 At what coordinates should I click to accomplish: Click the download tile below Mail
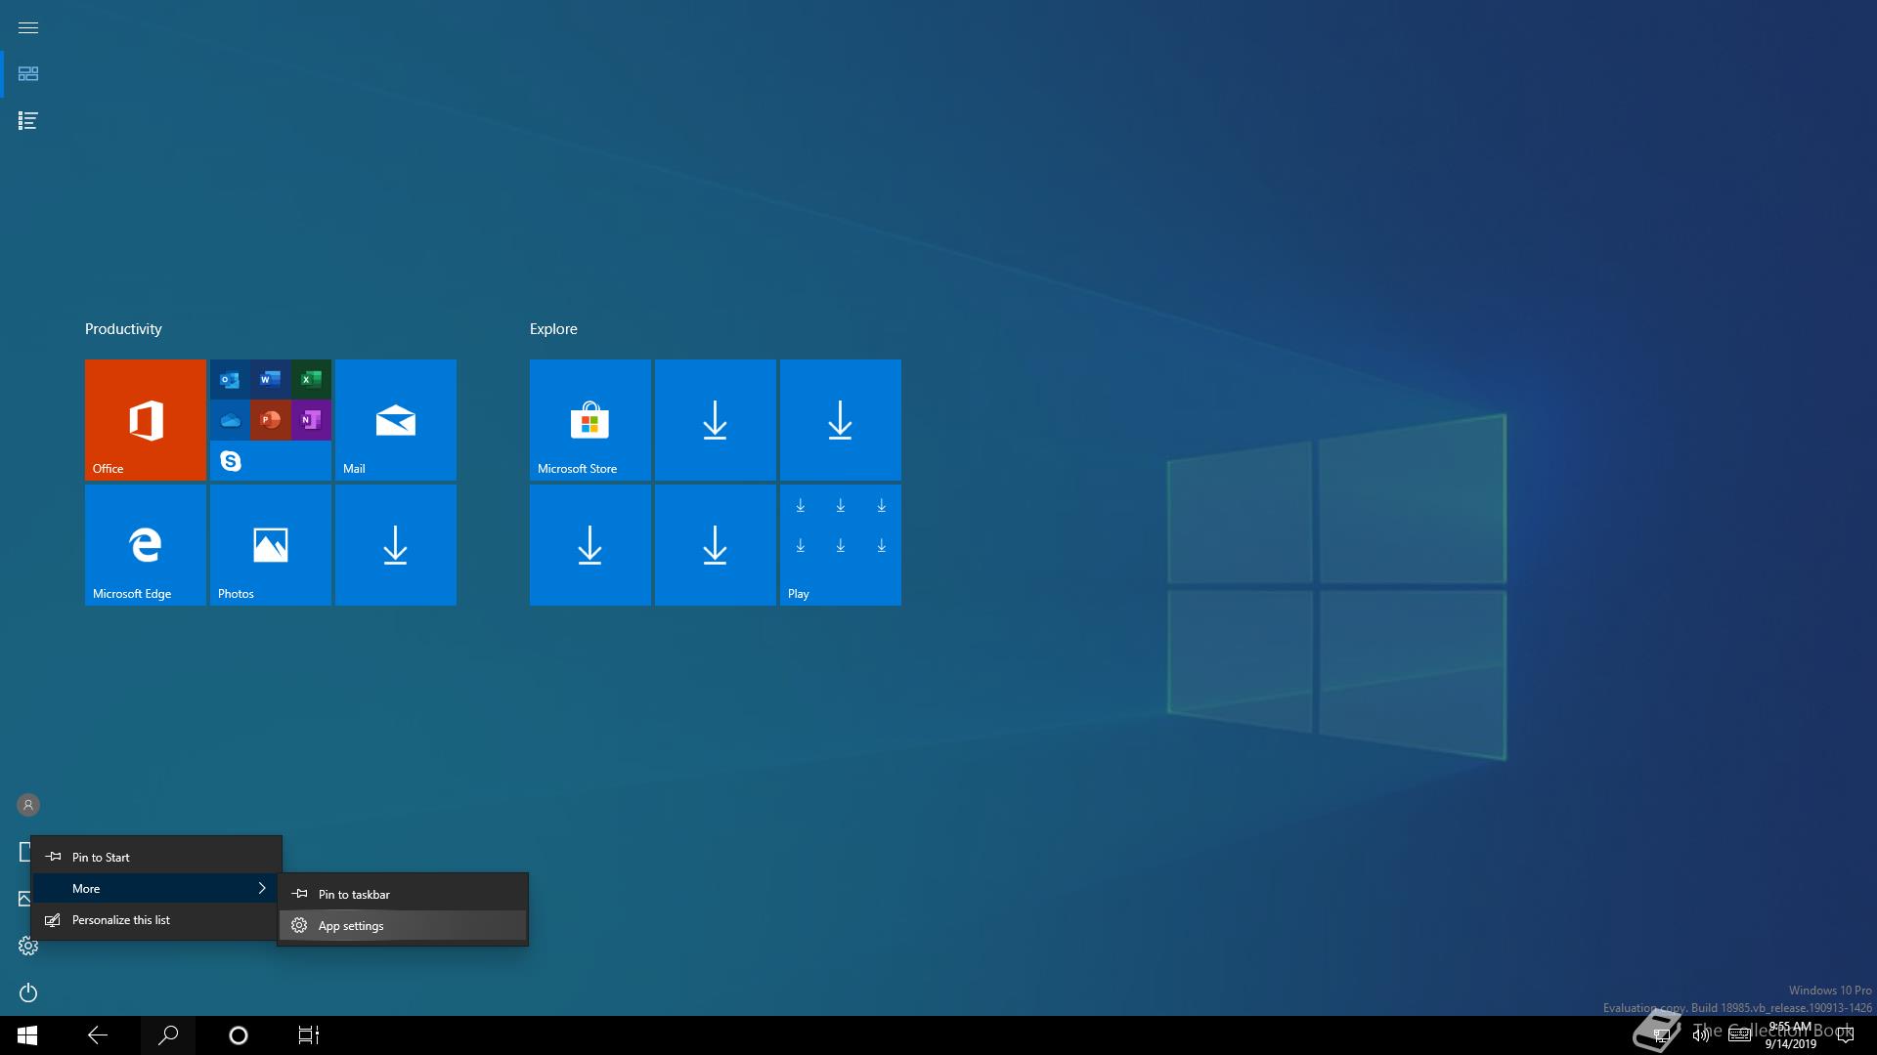(x=396, y=545)
